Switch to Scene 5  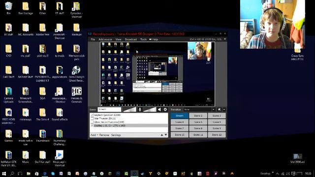pyautogui.click(x=198, y=122)
